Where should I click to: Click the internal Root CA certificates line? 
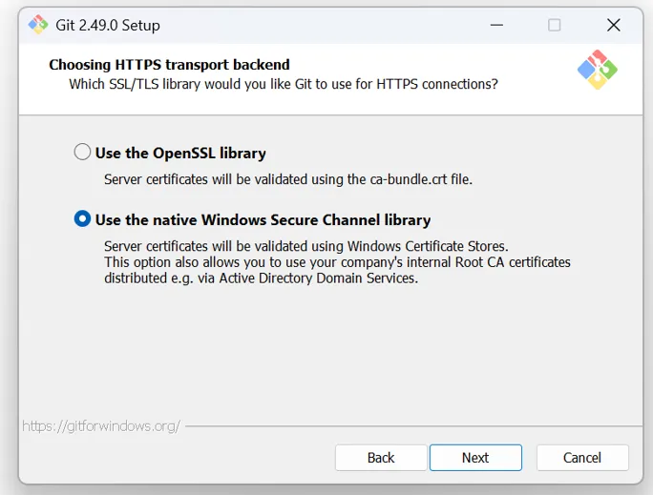pyautogui.click(x=337, y=262)
